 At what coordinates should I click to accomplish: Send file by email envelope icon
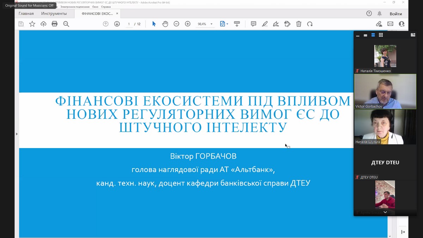390,24
